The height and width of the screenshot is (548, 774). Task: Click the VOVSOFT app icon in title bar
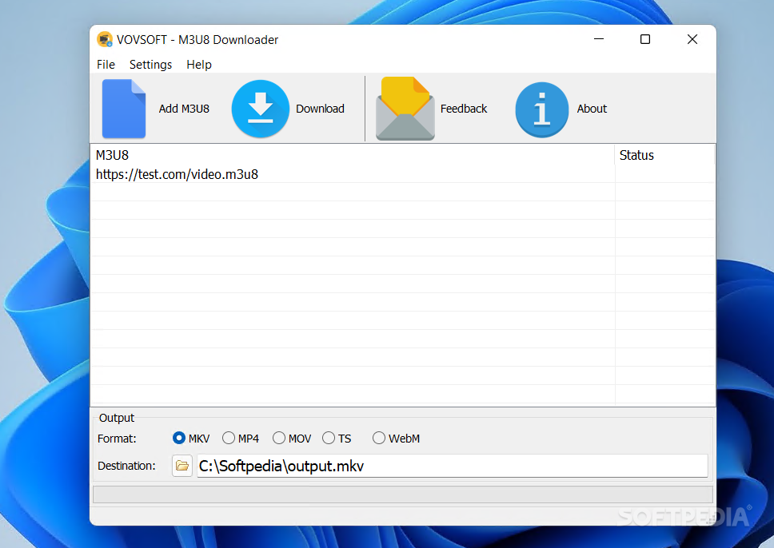point(104,39)
